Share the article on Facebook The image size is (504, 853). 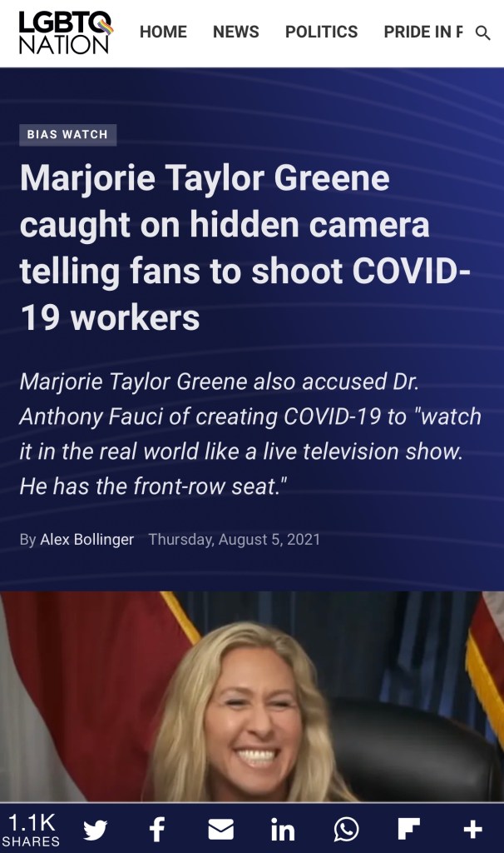[157, 830]
